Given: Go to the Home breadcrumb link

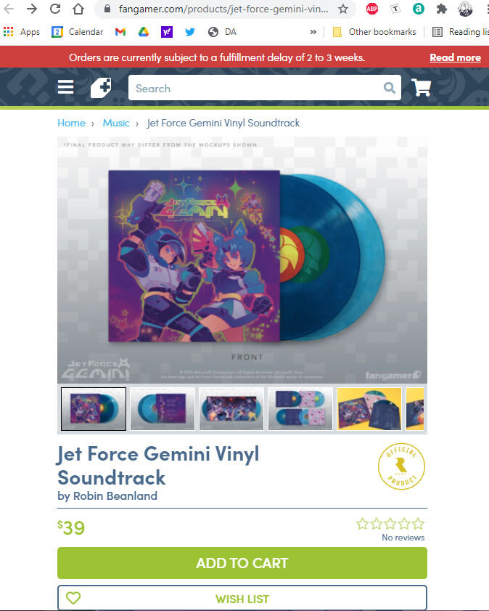Looking at the screenshot, I should (x=71, y=123).
